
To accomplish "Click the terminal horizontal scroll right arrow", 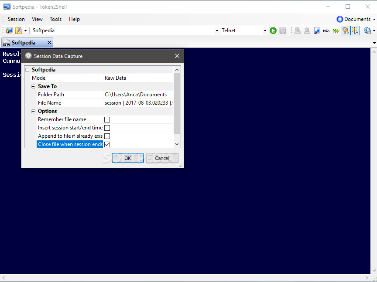I will click(x=367, y=278).
